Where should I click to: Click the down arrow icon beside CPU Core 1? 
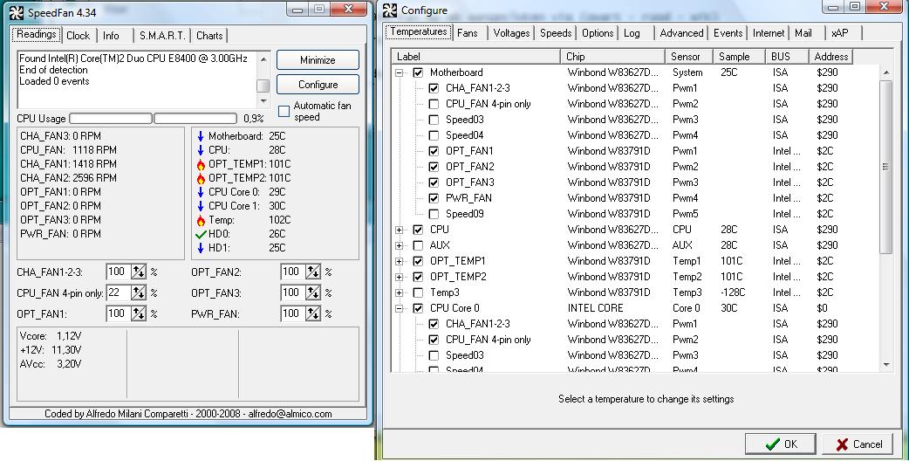201,206
